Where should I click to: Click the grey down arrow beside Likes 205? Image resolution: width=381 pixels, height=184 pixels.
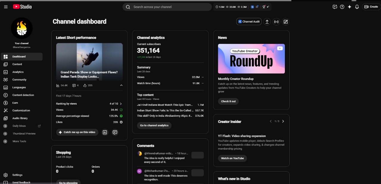tap(121, 122)
